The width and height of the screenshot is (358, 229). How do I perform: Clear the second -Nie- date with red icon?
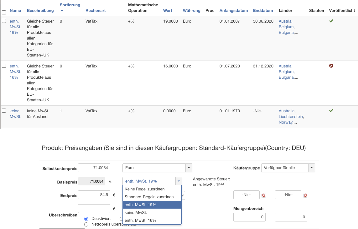point(305,195)
